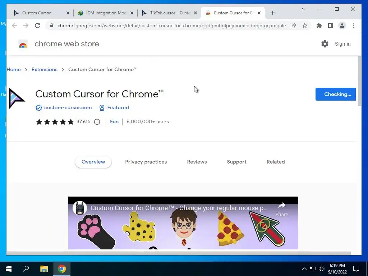Open File Explorer from the taskbar
Viewport: 368px width, 276px height.
click(44, 269)
